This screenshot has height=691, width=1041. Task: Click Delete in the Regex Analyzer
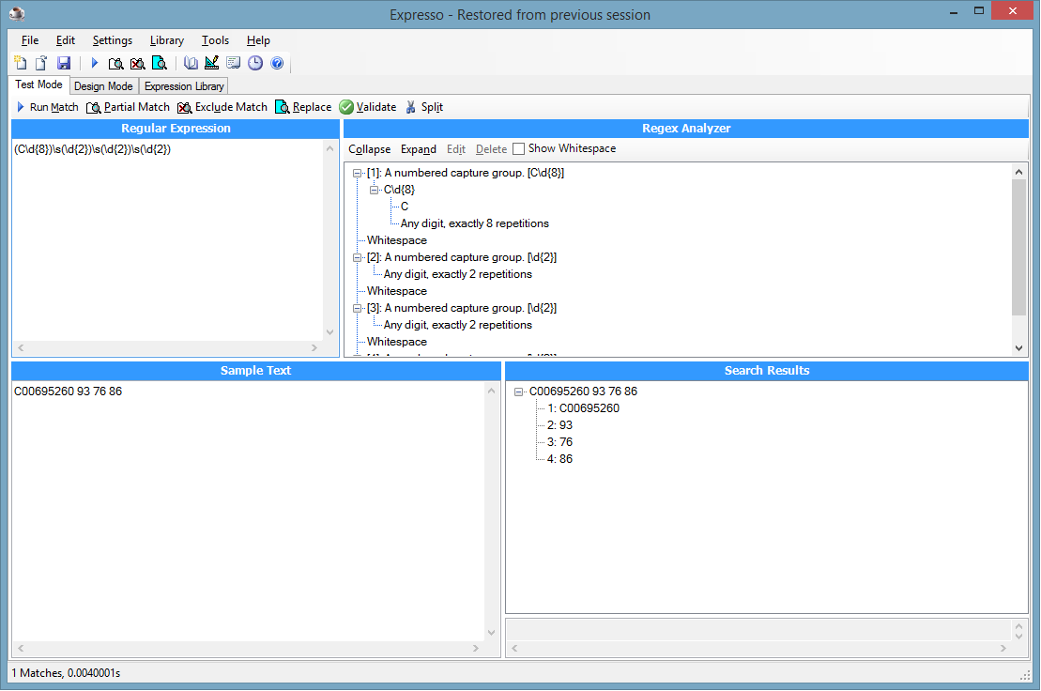(x=491, y=149)
